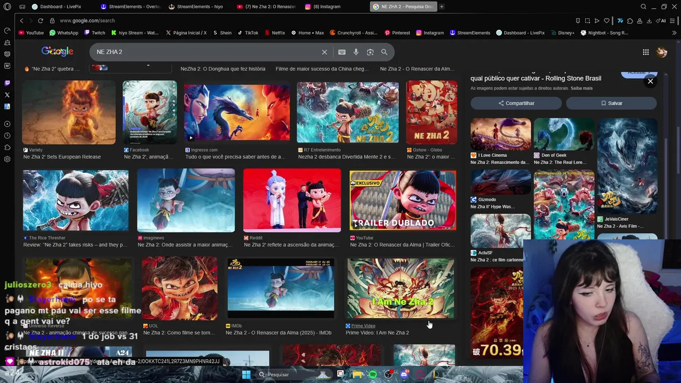Viewport: 681px width, 383px height.
Task: Open Gizmodo related image
Action: pyautogui.click(x=501, y=183)
